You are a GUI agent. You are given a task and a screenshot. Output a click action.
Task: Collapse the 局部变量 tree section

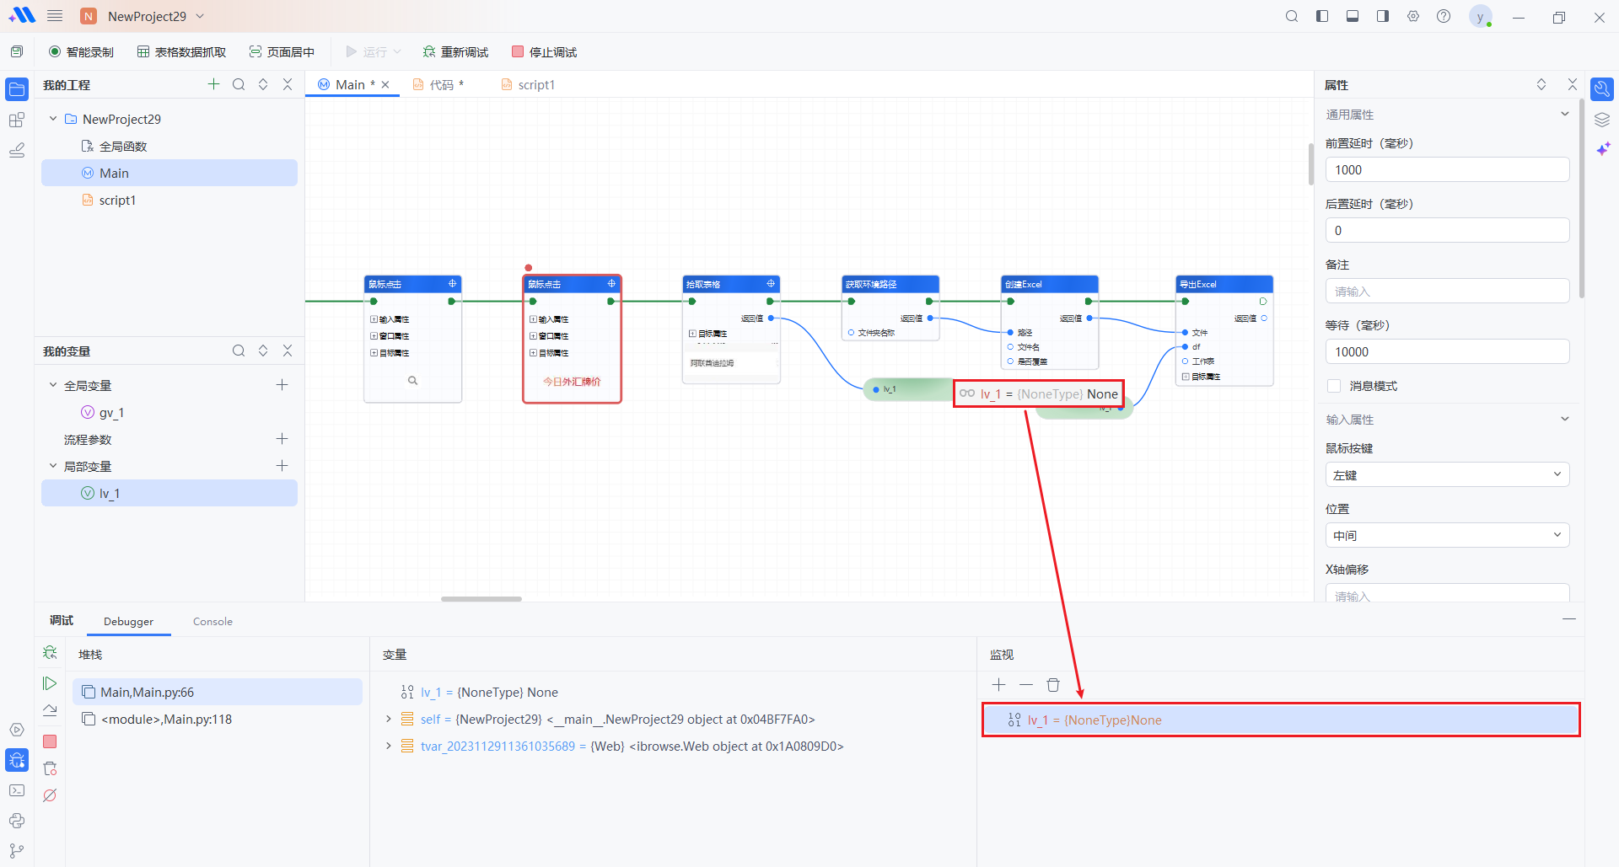click(53, 466)
